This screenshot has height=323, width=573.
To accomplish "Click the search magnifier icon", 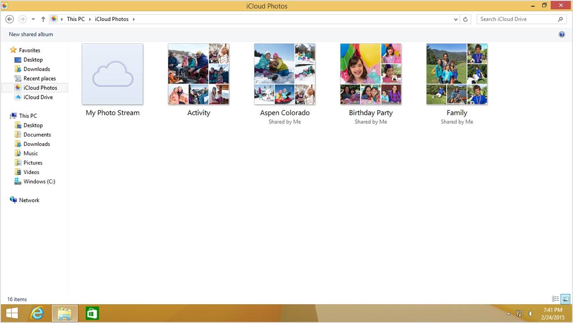I will 560,19.
